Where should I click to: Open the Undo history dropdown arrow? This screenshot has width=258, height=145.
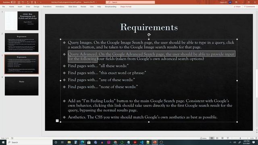25,2
